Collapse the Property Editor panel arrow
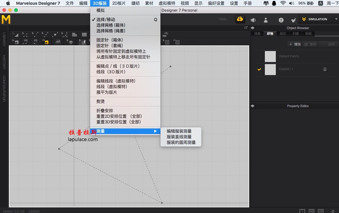The width and height of the screenshot is (339, 213). pyautogui.click(x=252, y=106)
